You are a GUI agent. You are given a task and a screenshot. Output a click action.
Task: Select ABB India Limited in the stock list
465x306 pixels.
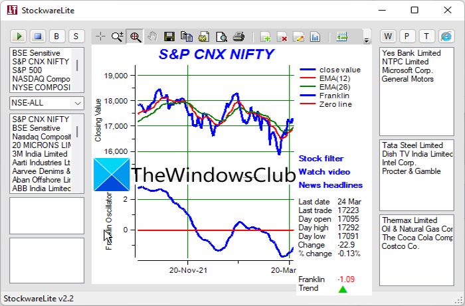coord(41,189)
